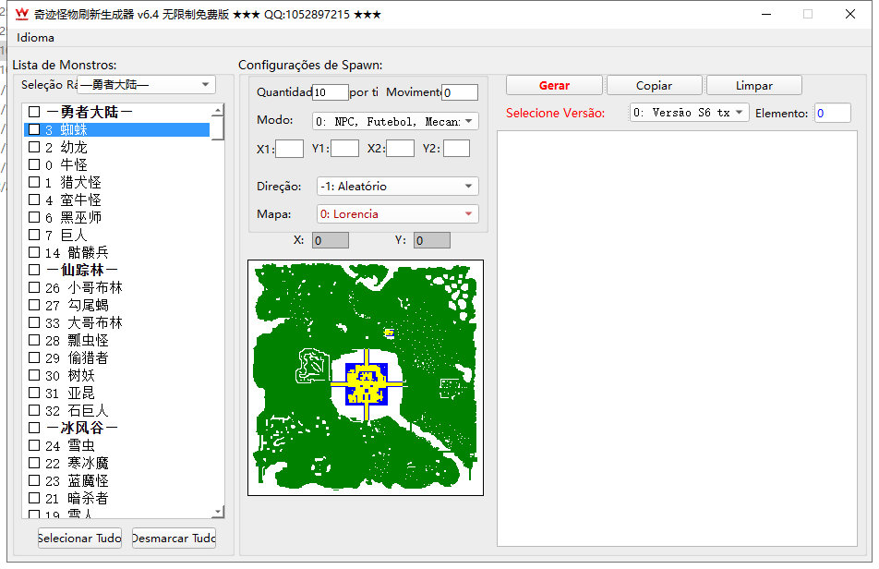
Task: Click the Elemento input field
Action: (x=833, y=114)
